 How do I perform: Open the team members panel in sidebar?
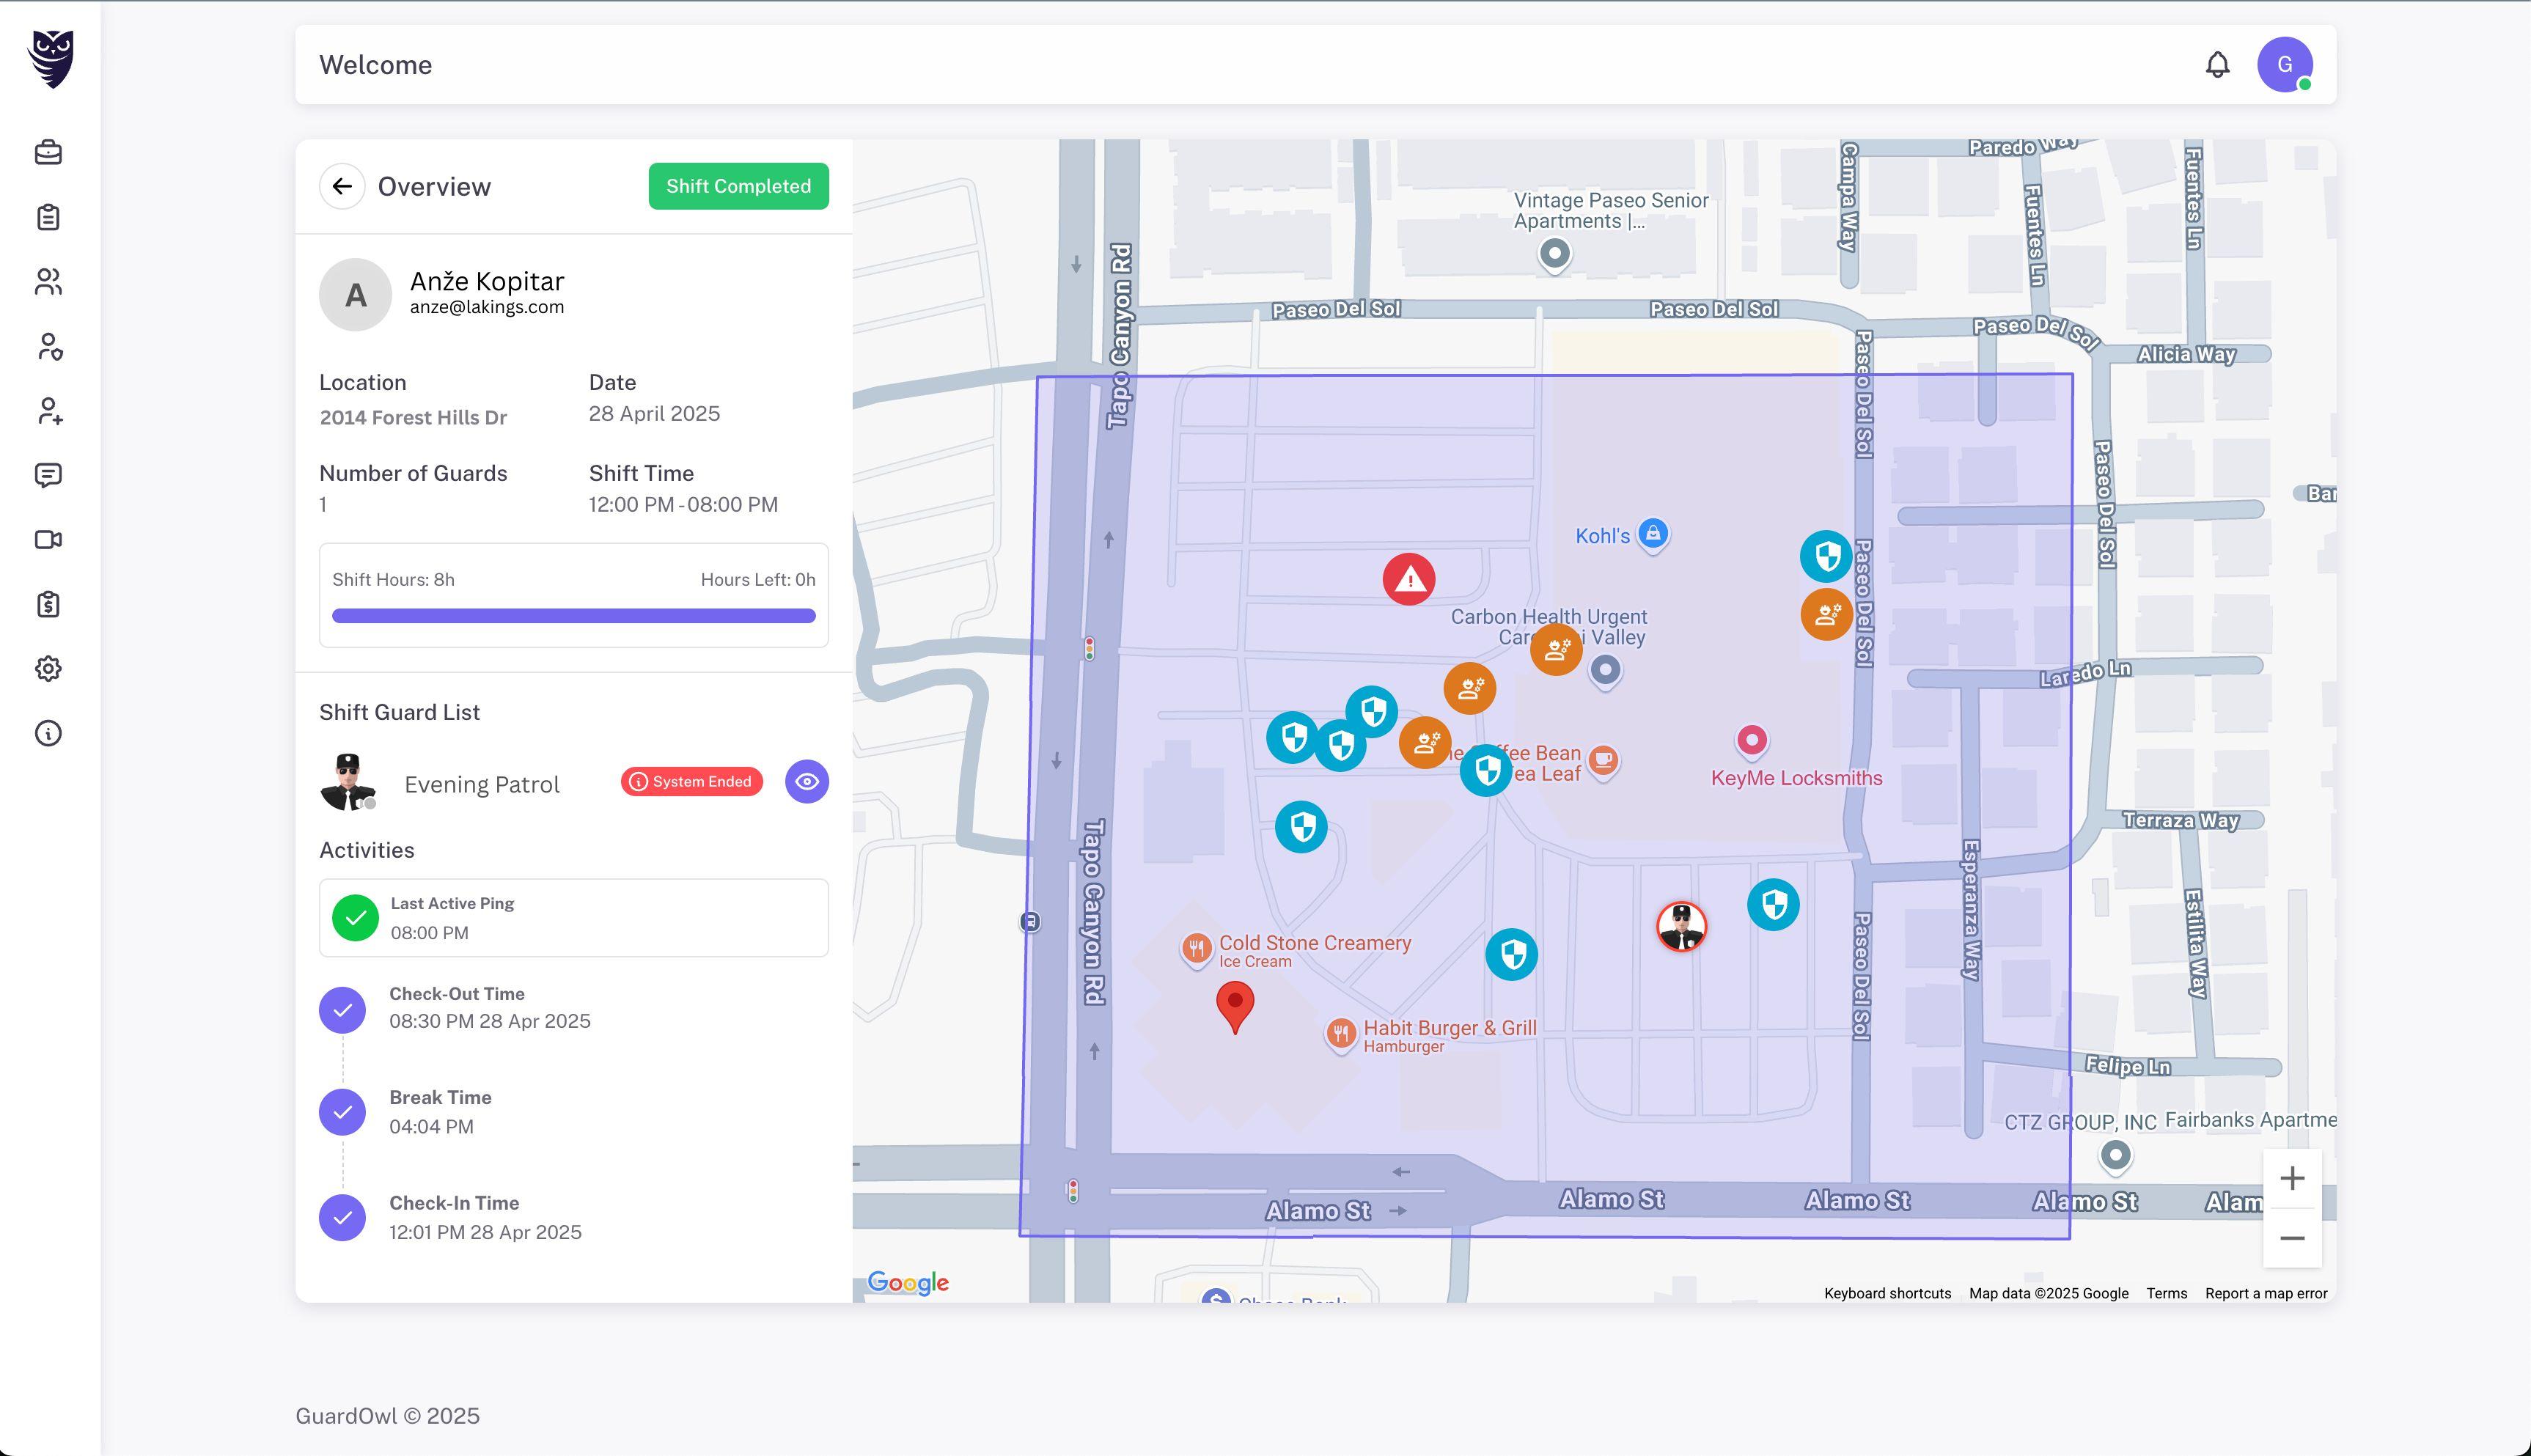(49, 282)
